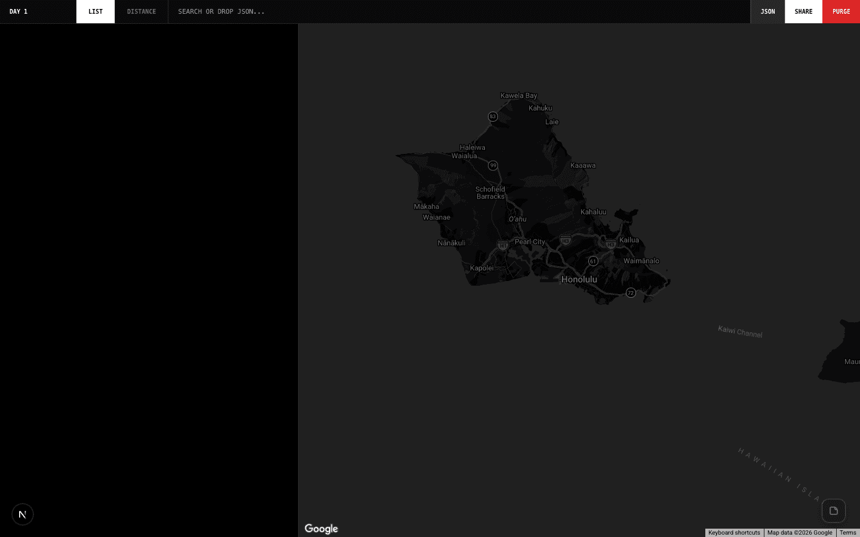Click the Route 99 shield below Waialua
Image resolution: width=860 pixels, height=537 pixels.
click(x=493, y=166)
